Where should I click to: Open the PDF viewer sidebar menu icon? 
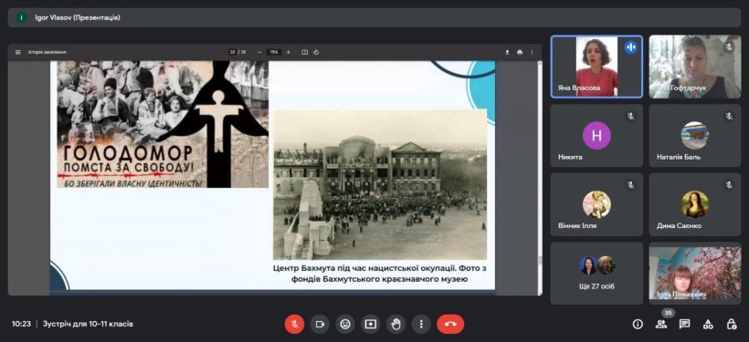[18, 52]
